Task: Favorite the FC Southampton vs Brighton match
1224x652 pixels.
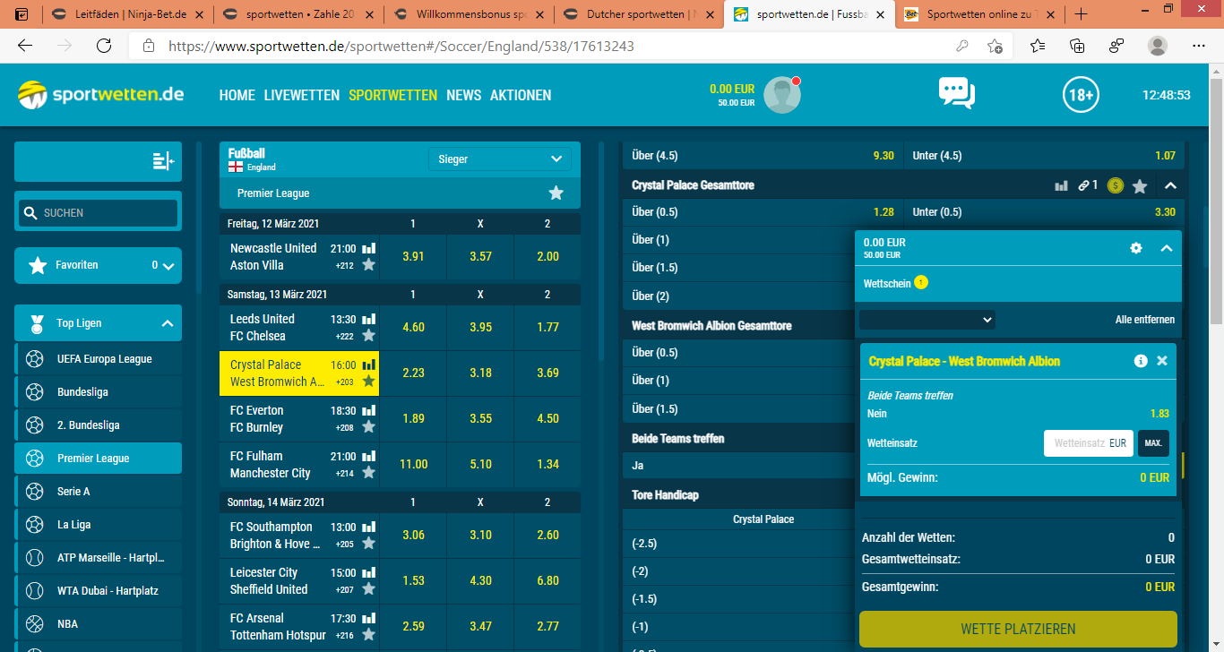Action: pos(368,544)
